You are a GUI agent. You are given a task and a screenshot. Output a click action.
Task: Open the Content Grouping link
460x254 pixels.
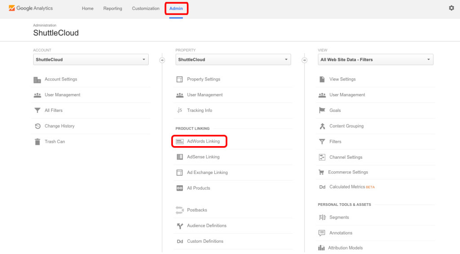346,126
